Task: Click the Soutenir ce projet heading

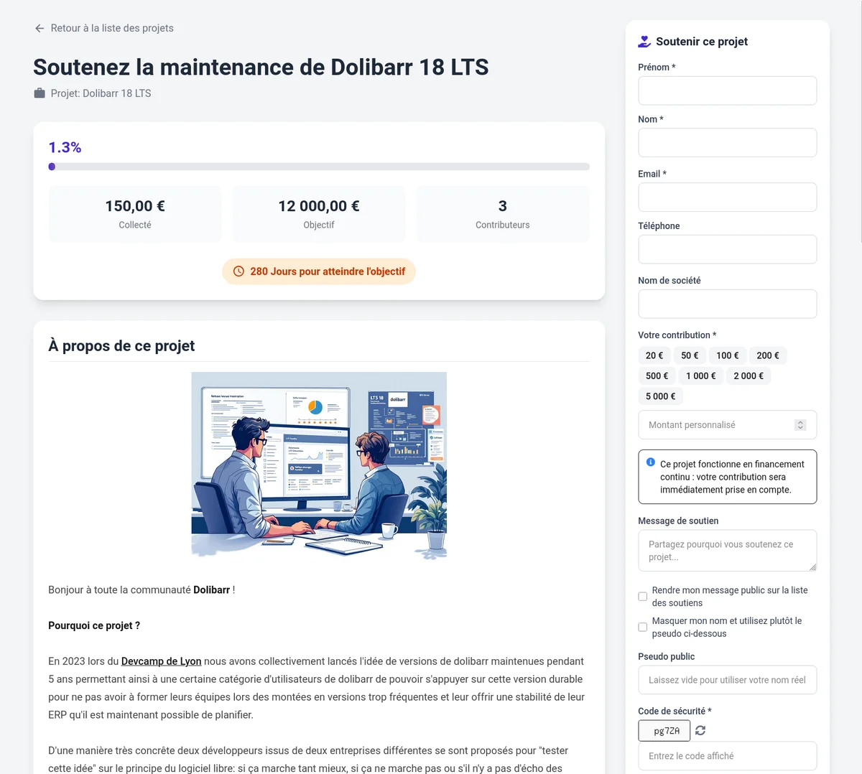Action: [702, 42]
